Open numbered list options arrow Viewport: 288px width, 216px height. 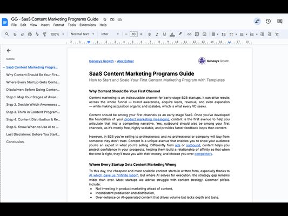[x=257, y=35]
